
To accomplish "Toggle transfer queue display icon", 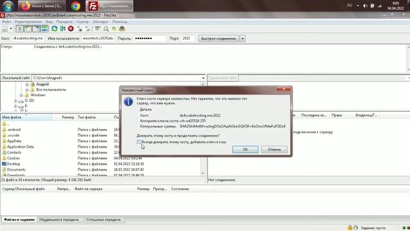I will 44,29.
